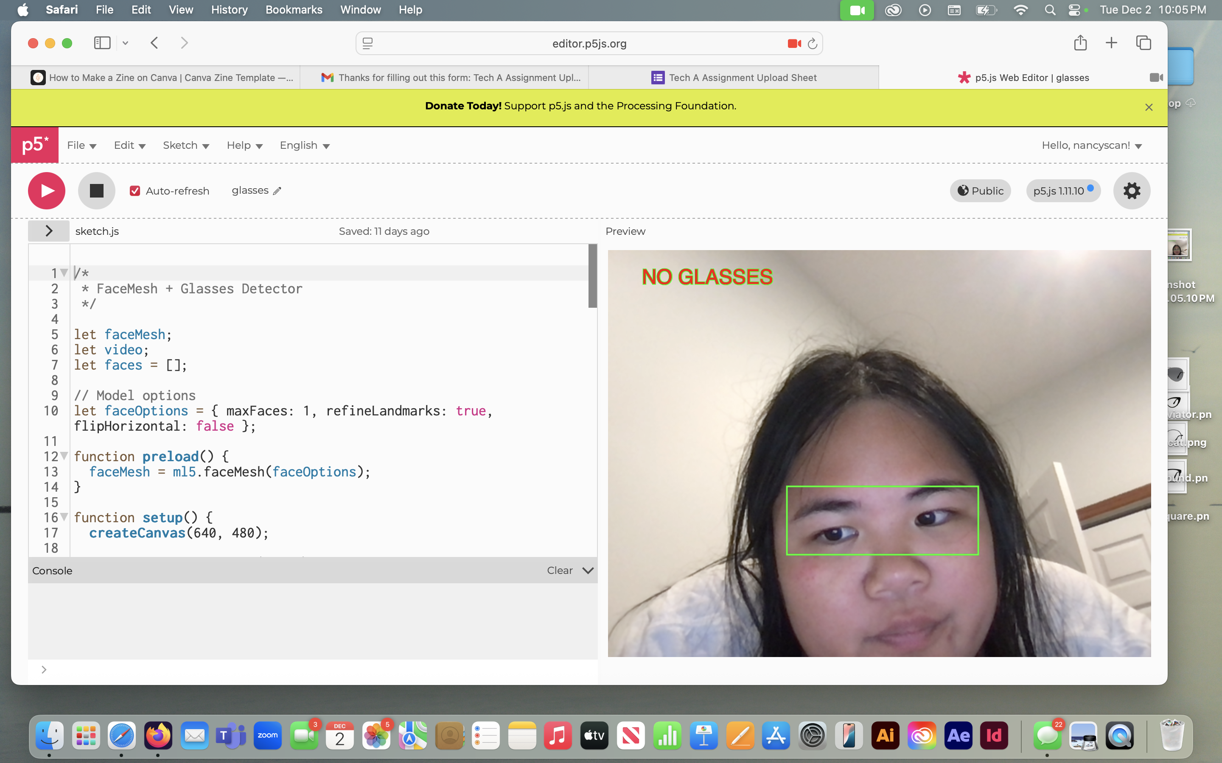Open the Sketch dropdown menu
Screen dimensions: 1222x763
pos(185,145)
